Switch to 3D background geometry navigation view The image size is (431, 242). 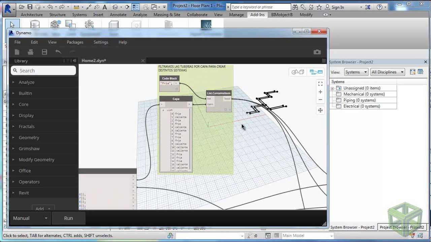[298, 72]
